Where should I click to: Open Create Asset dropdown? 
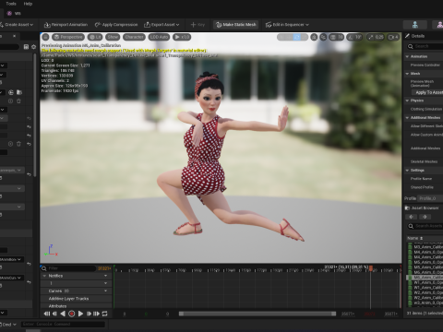pyautogui.click(x=17, y=25)
